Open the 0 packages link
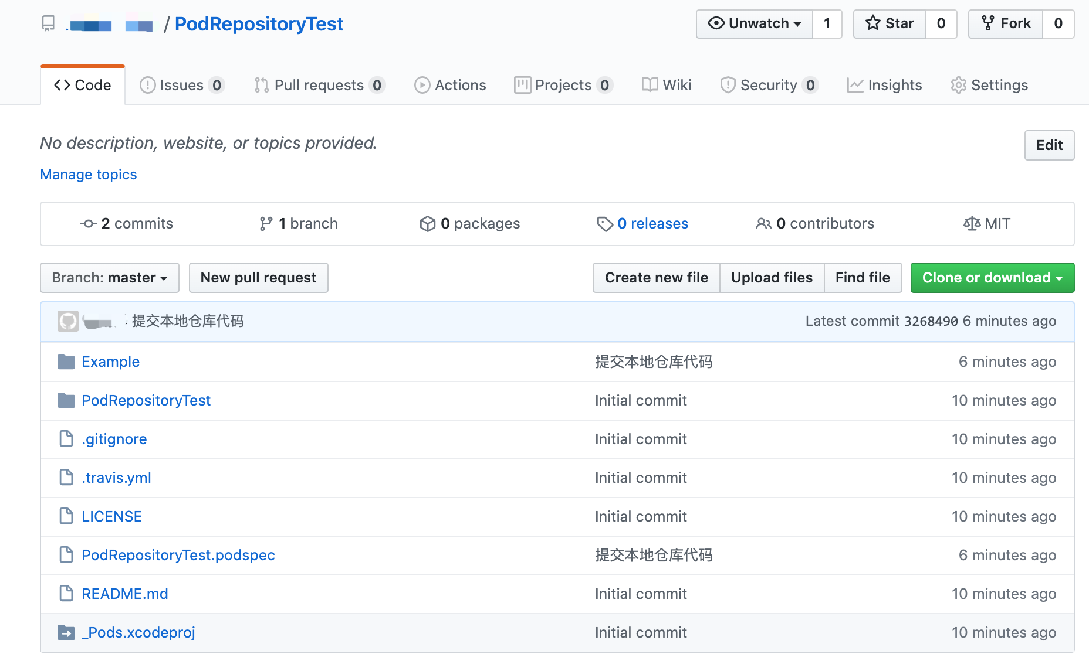The height and width of the screenshot is (661, 1089). pyautogui.click(x=470, y=224)
